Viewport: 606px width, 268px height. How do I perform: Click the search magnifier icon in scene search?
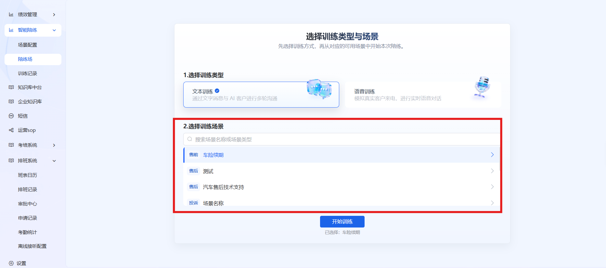pos(190,139)
